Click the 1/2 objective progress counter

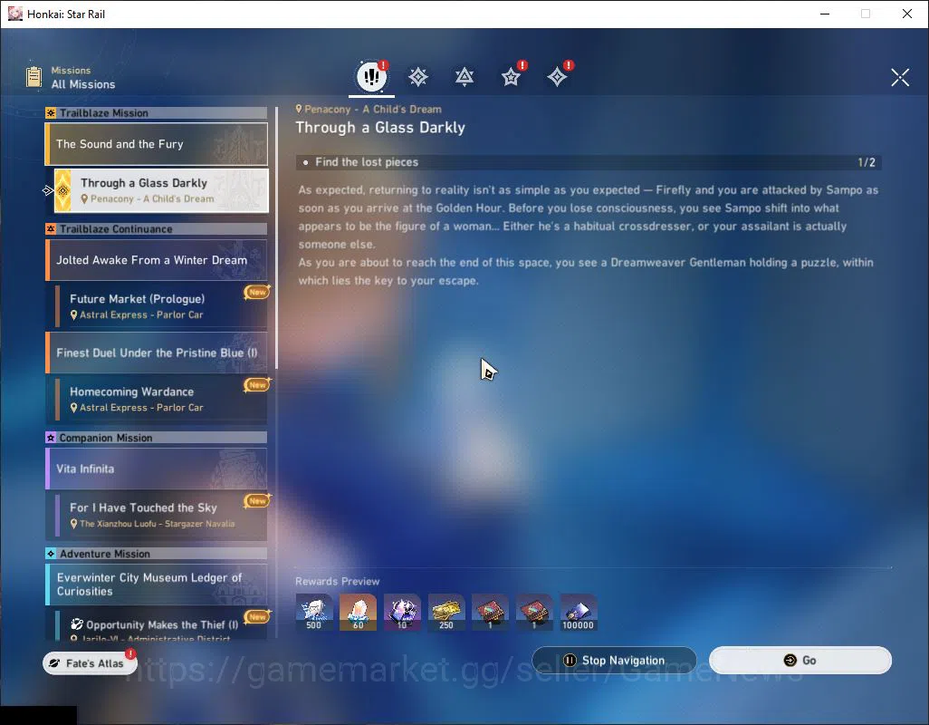[867, 162]
